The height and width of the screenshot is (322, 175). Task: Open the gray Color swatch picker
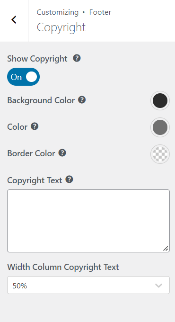coord(160,127)
